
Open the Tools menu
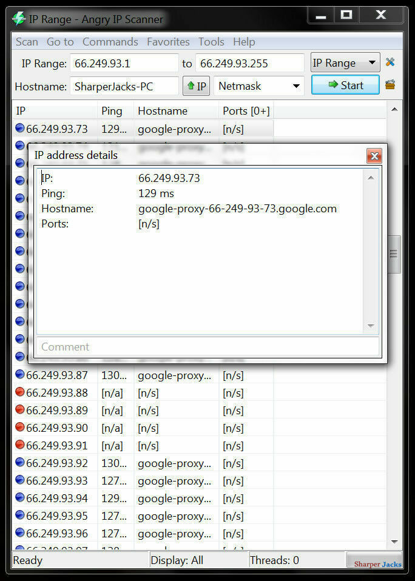[x=211, y=42]
